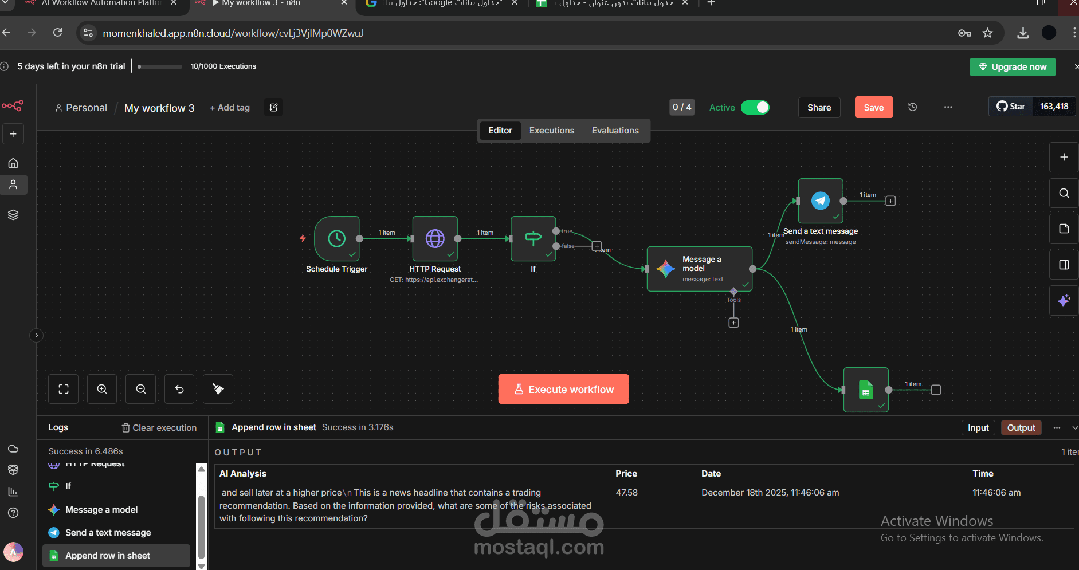Open the node search magnifier button
1079x570 pixels.
point(1064,193)
